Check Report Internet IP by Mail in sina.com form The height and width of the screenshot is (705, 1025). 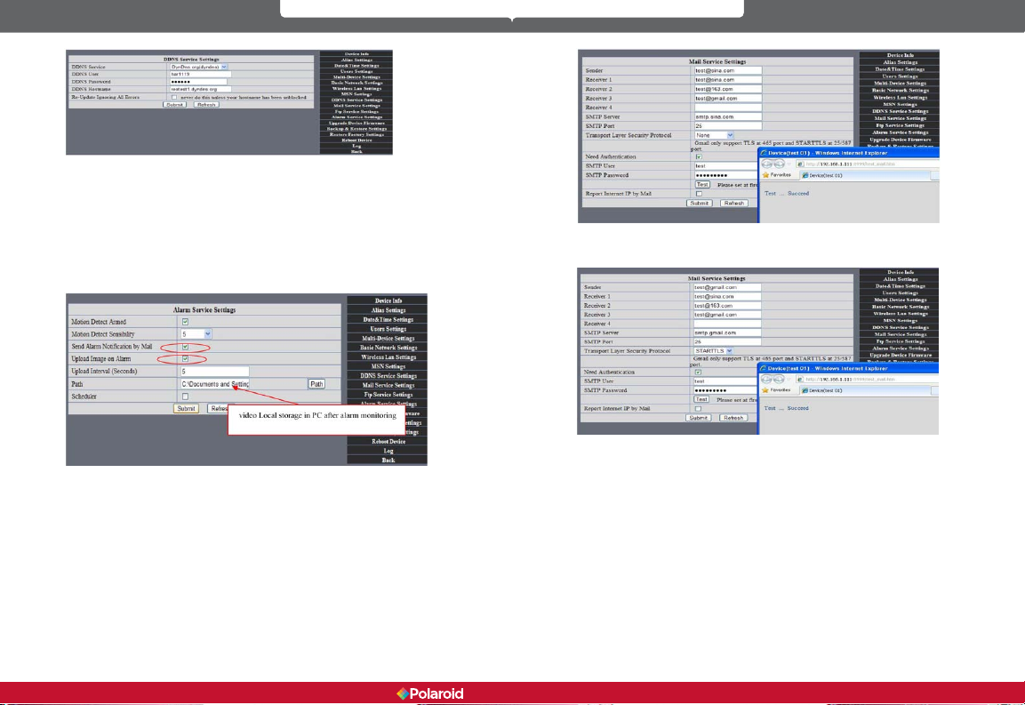[x=699, y=194]
